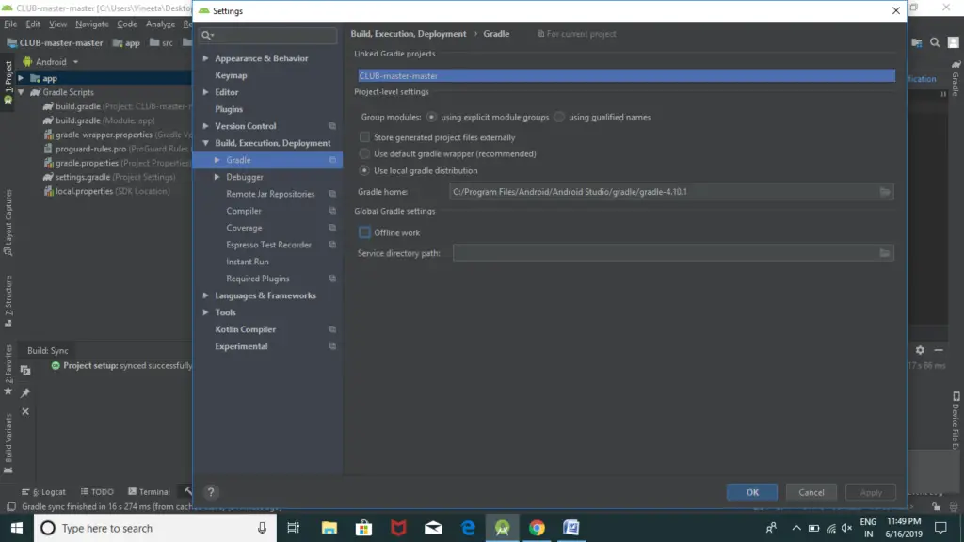
Task: Open the settings search magnifier dropdown
Action: click(x=208, y=35)
